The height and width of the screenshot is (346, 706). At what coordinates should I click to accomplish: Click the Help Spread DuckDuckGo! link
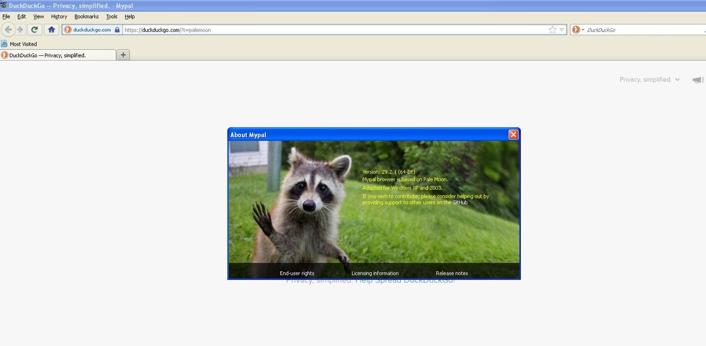405,281
